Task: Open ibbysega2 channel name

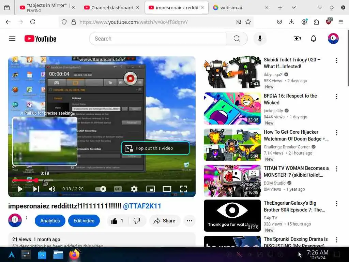Action: [x=273, y=74]
